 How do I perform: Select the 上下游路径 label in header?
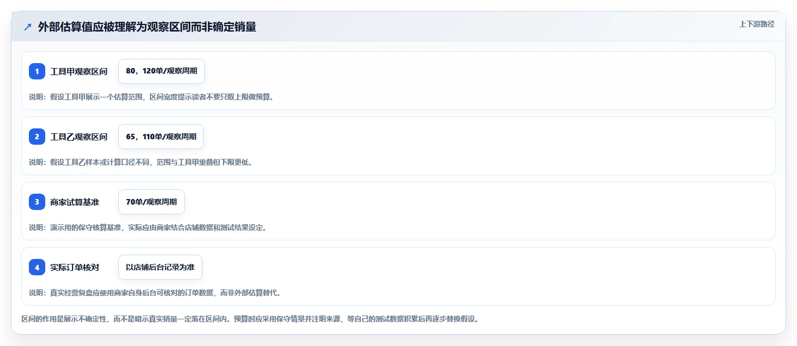tap(757, 24)
